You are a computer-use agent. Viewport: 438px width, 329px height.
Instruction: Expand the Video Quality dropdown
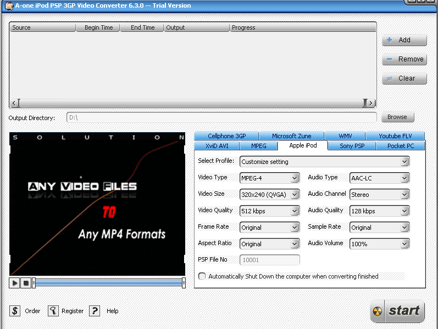[x=270, y=211]
